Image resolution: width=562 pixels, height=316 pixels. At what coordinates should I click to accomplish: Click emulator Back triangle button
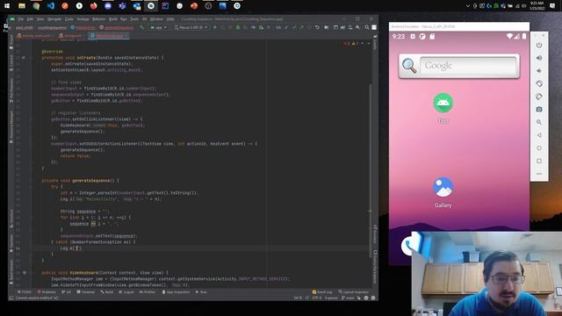click(538, 135)
